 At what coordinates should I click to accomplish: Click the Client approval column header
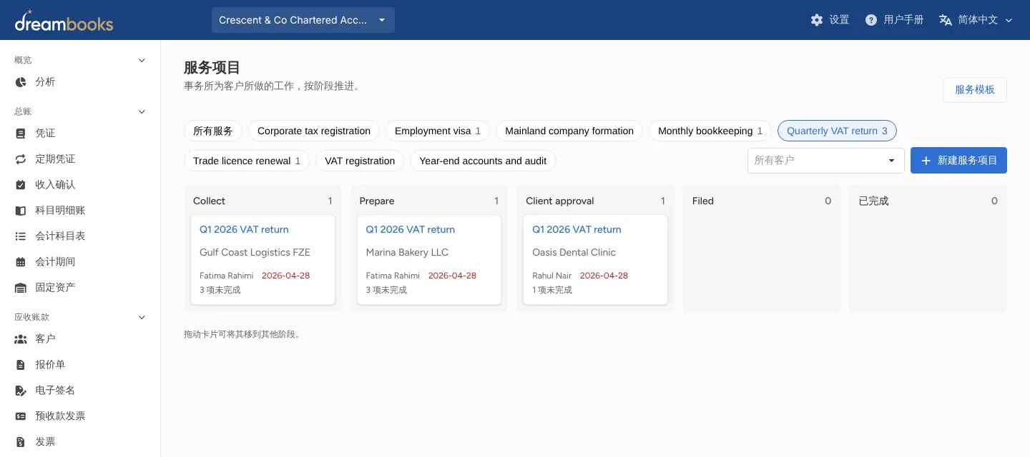coord(560,201)
